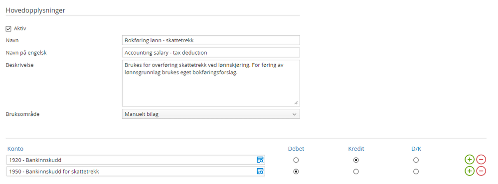Add row after 1950 skattetrekk line
The image size is (498, 184).
point(470,172)
